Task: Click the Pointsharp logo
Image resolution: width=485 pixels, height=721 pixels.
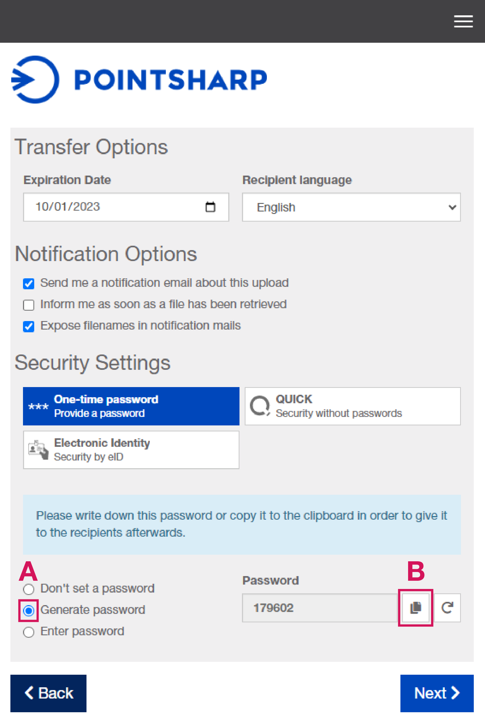Action: point(139,79)
